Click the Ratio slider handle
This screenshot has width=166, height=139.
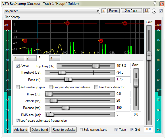point(68,80)
